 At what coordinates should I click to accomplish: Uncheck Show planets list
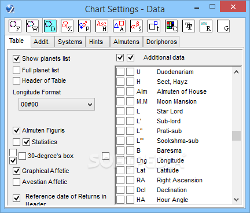(x=16, y=58)
